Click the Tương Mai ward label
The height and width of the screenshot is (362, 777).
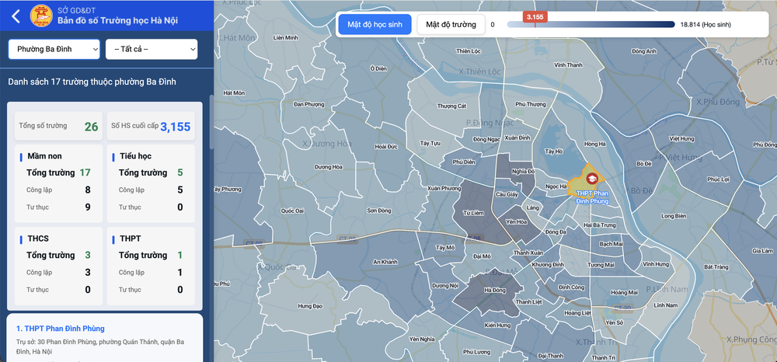pos(601,265)
